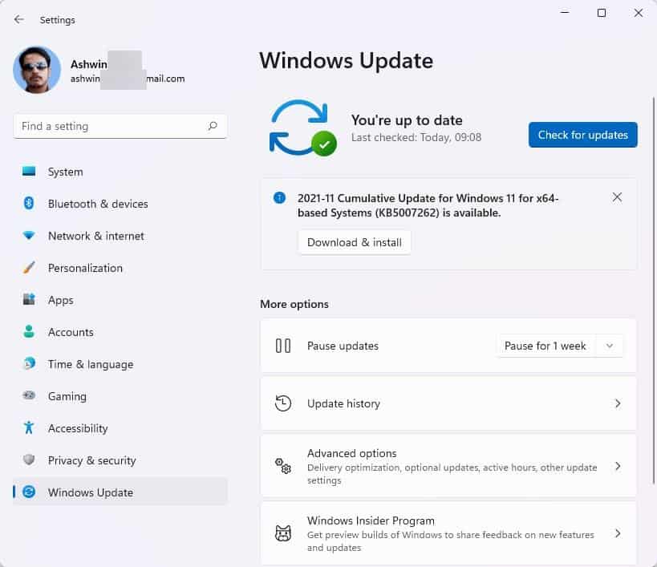Screen dimensions: 657x567
Task: Open the Accounts category
Action: [x=120, y=332]
